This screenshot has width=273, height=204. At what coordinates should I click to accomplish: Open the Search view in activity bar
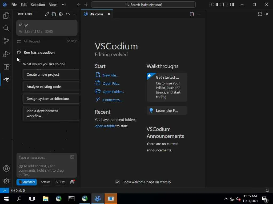6,28
